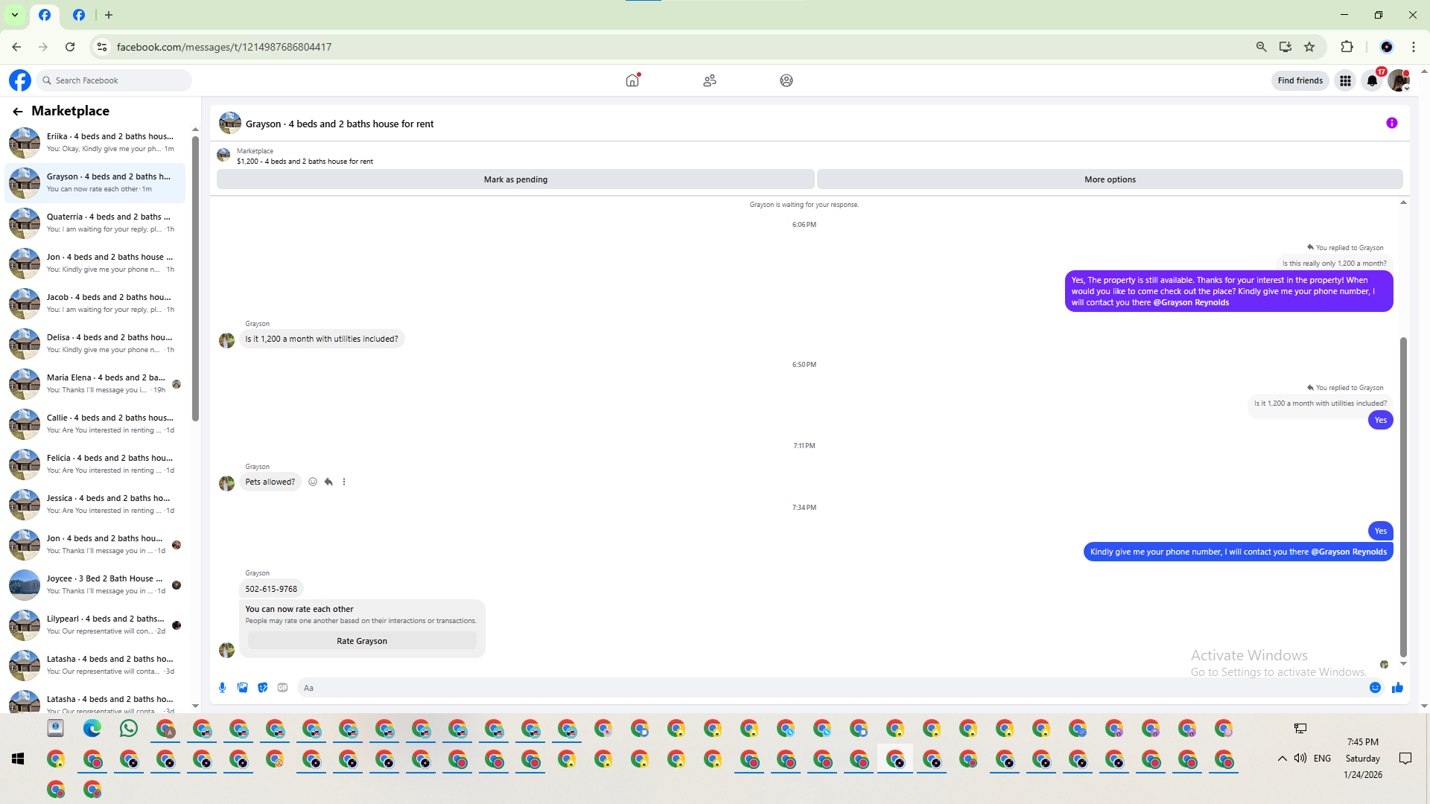Open the Facebook apps grid menu
The image size is (1430, 804).
1345,80
